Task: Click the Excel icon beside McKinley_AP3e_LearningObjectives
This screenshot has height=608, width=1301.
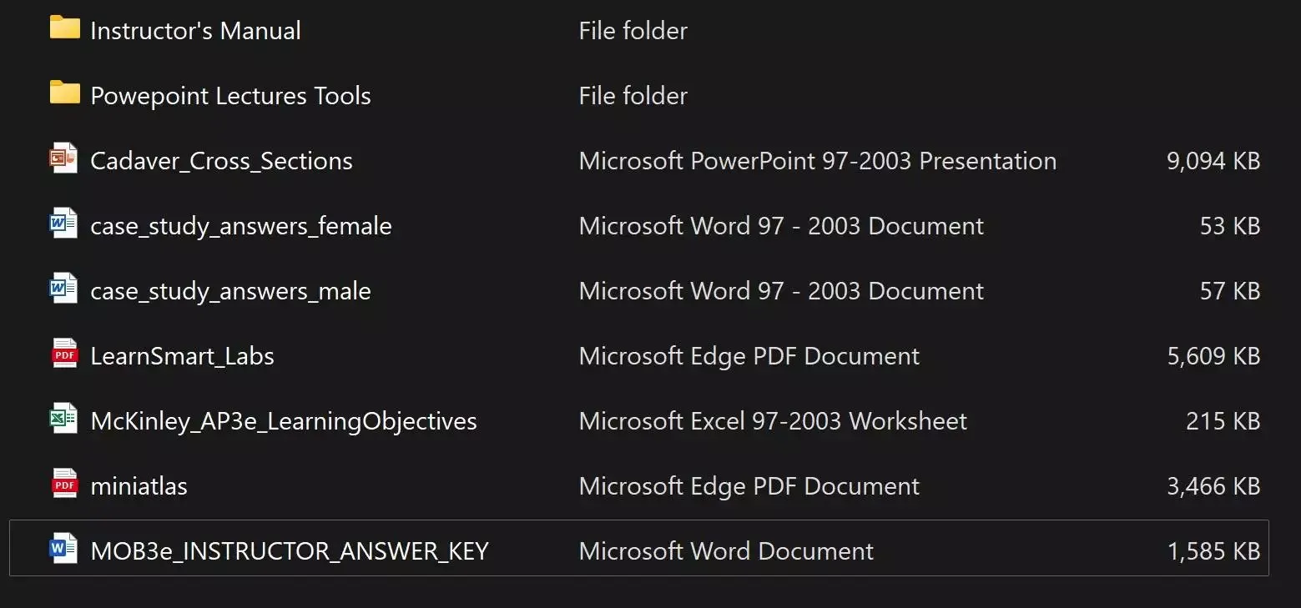Action: pyautogui.click(x=64, y=420)
